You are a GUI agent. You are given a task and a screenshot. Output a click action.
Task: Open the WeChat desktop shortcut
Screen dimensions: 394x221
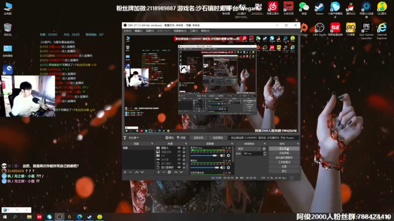coord(304,8)
